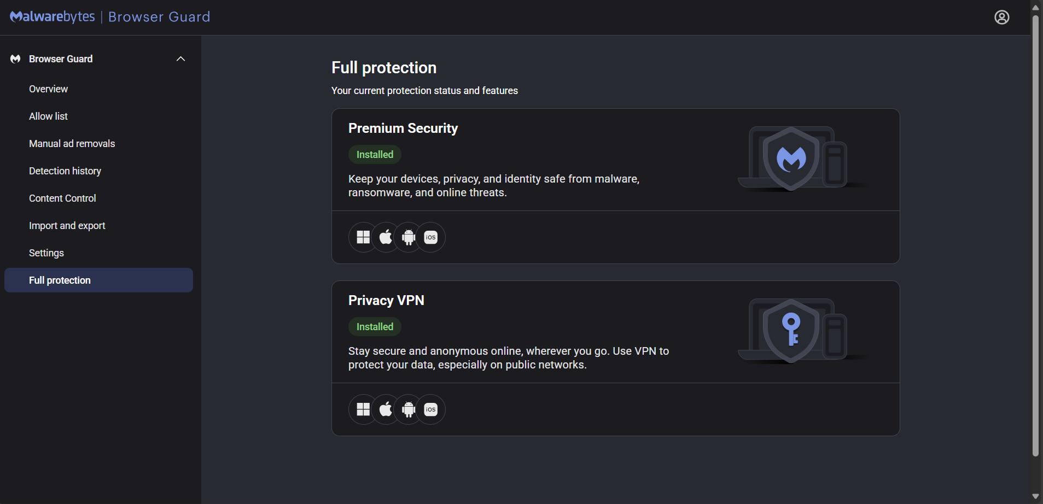Click the Windows icon under Premium Security

point(363,237)
